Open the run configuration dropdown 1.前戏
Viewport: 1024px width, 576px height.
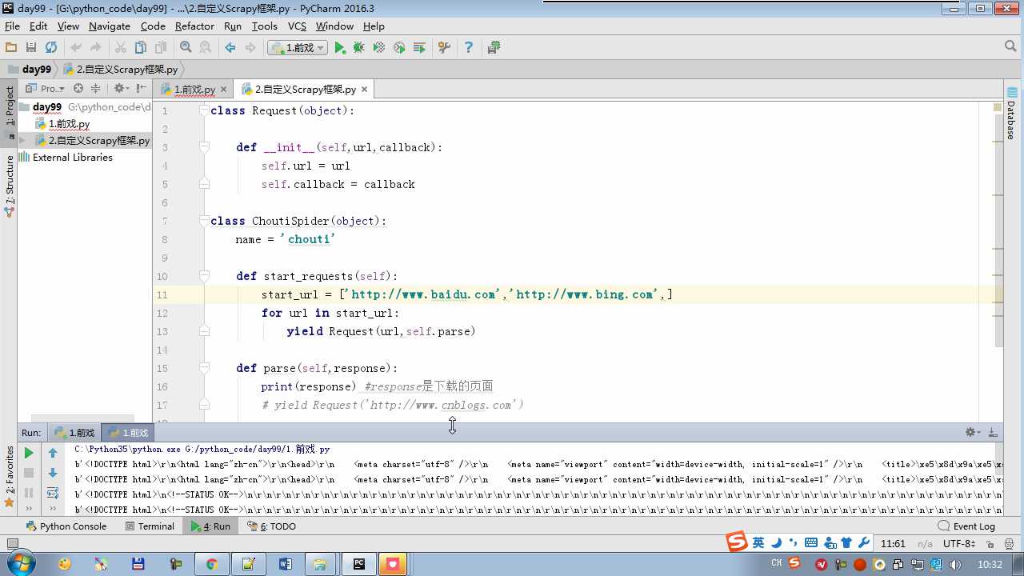tap(298, 48)
